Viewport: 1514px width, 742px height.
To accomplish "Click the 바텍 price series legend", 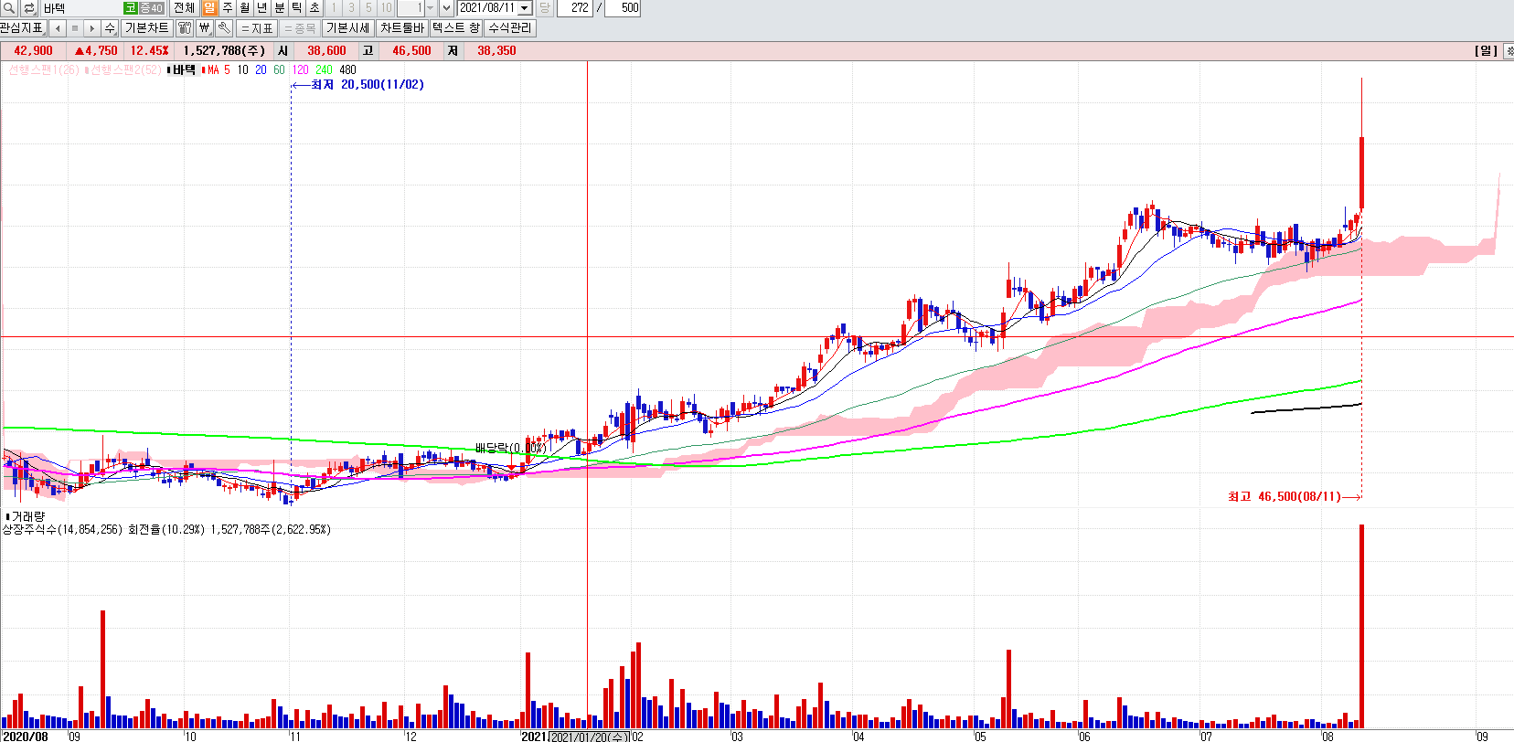I will point(183,69).
